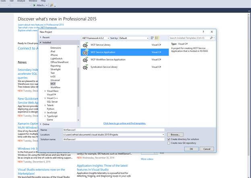Select the iPhone tree item

coord(54,55)
